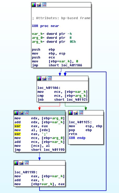Image resolution: width=119 pixels, height=193 pixels.
Task: Click pencil icon on loc_4011A6 block
Action: (44, 78)
